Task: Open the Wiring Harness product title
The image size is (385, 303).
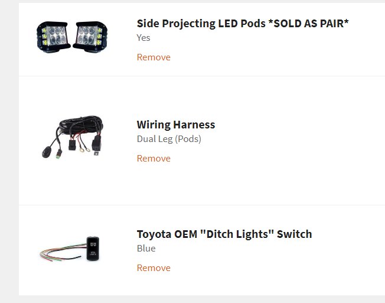Action: coord(176,124)
